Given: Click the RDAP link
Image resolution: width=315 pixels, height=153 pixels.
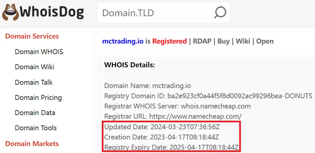Looking at the screenshot, I should pos(202,41).
